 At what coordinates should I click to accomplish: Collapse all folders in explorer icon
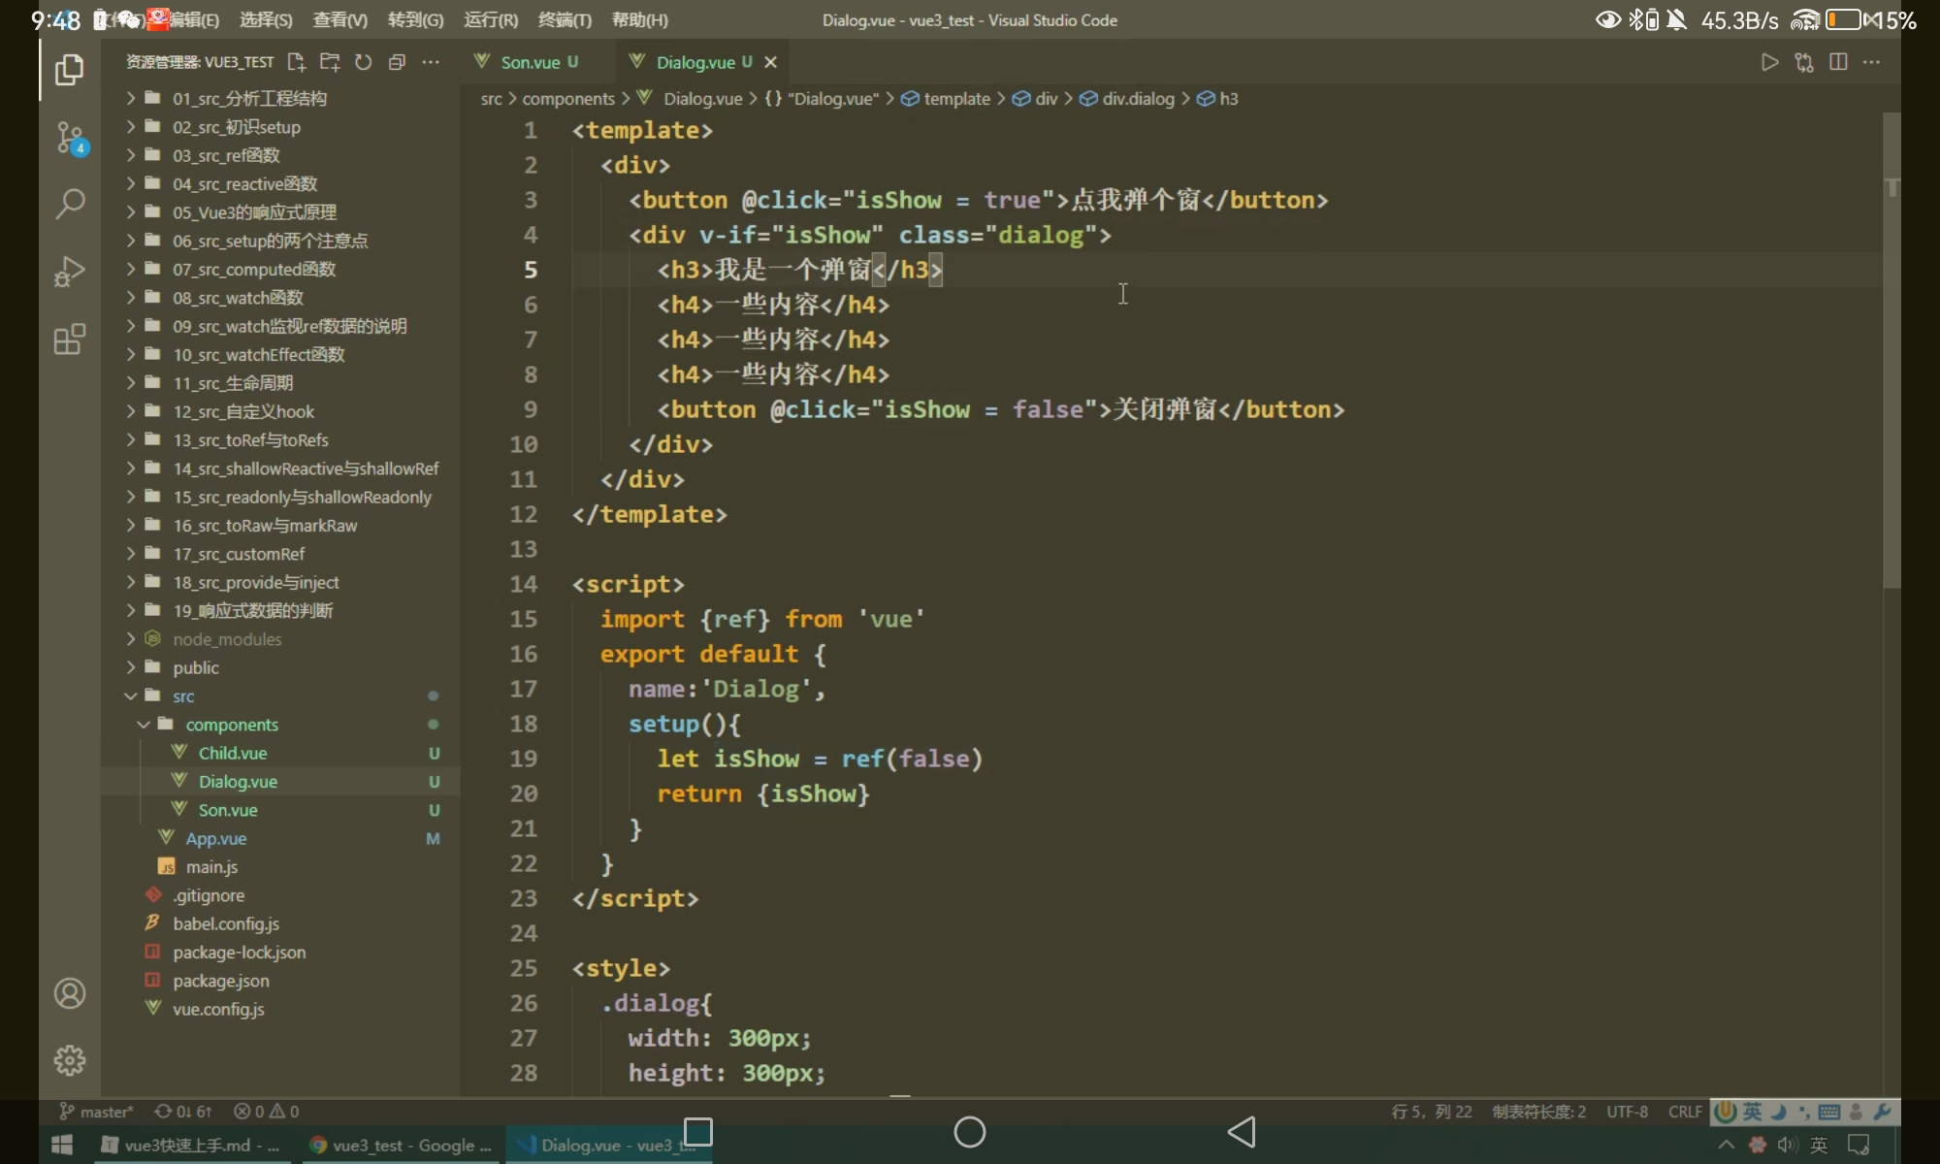[x=397, y=62]
